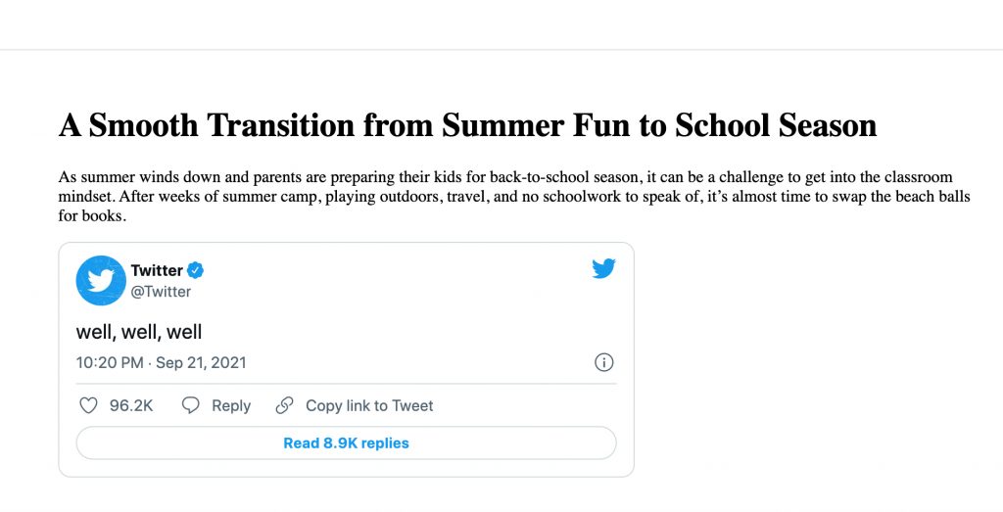
Task: Like the tweet with the heart icon
Action: click(x=88, y=405)
